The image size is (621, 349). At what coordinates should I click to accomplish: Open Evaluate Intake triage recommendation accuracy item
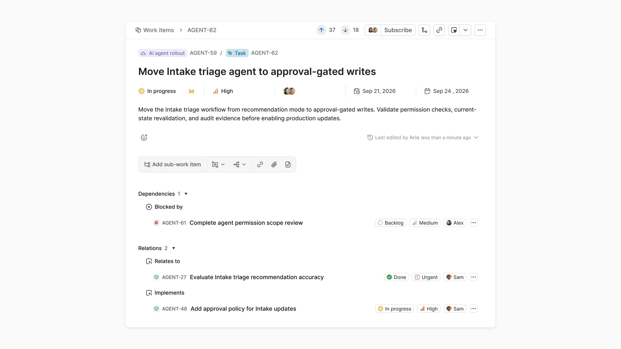point(257,277)
